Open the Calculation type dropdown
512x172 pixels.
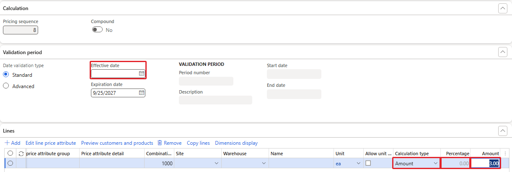(x=435, y=164)
